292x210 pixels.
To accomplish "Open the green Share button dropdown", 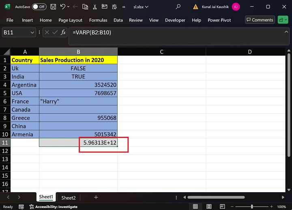I will [x=283, y=20].
